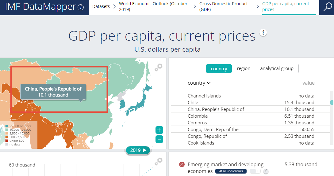The width and height of the screenshot is (334, 176).
Task: Zoom in on map with plus button
Action: click(159, 130)
